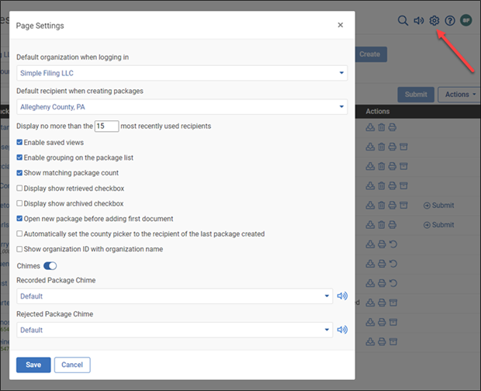
Task: Cancel the Page Settings dialog
Action: [x=72, y=365]
